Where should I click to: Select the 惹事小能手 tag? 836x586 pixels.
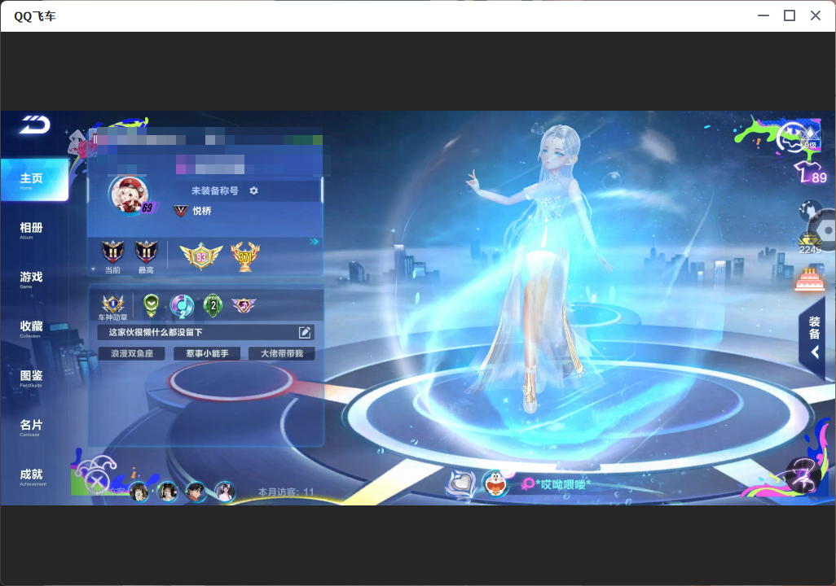(207, 354)
